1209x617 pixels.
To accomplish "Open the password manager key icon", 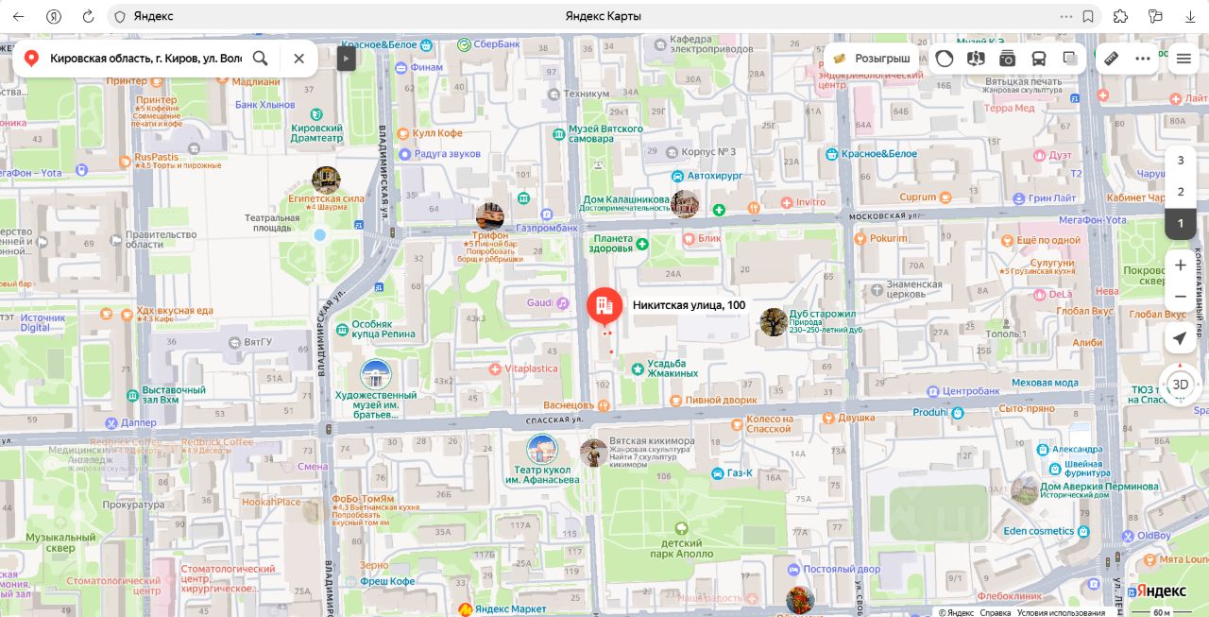I will click(1155, 16).
